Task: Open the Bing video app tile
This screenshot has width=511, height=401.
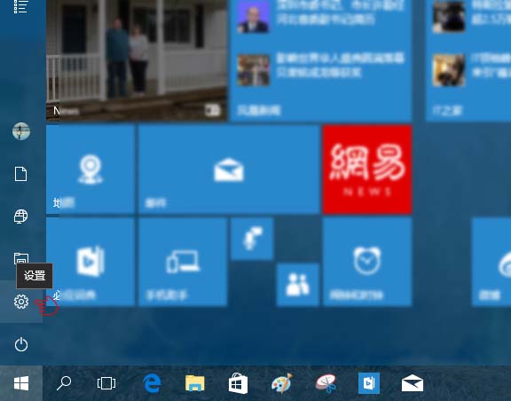Action: click(90, 262)
